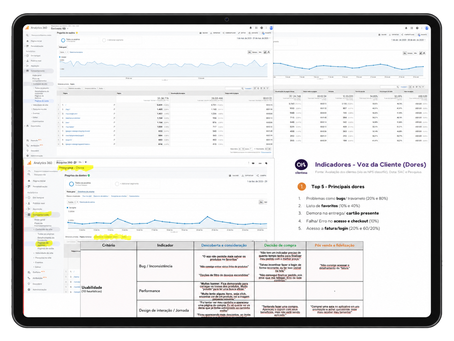
Task: Open the chart metric dropdown in March report
Action: click(64, 52)
